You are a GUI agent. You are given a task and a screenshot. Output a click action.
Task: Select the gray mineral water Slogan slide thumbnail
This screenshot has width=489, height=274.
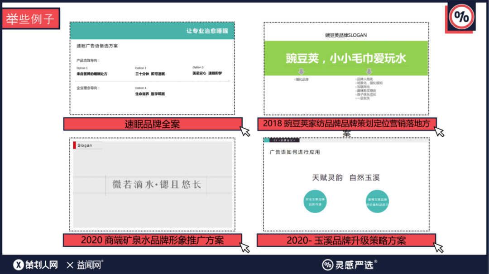pos(152,185)
